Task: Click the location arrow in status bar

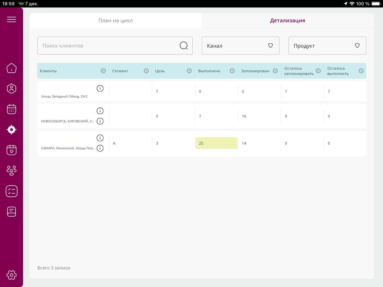Action: click(346, 4)
